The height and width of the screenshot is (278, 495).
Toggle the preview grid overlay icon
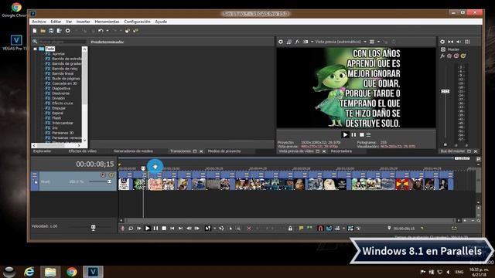click(x=372, y=42)
